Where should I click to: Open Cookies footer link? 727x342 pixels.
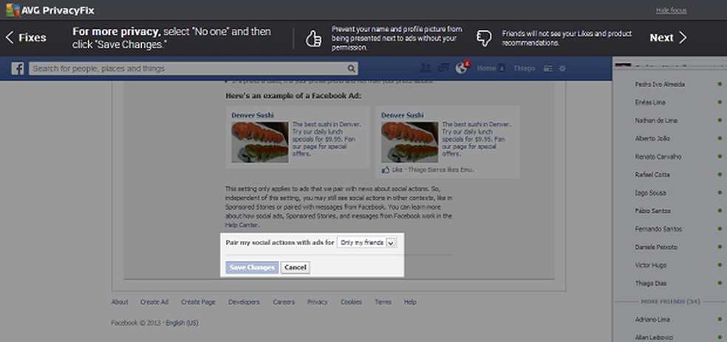click(351, 301)
